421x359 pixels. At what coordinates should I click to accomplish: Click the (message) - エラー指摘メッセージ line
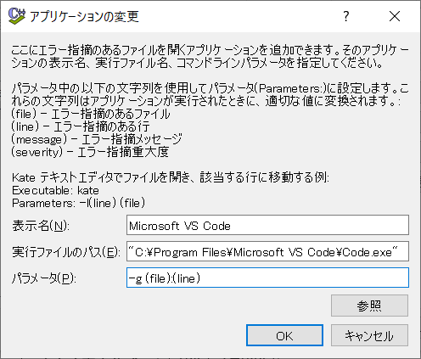coord(97,139)
